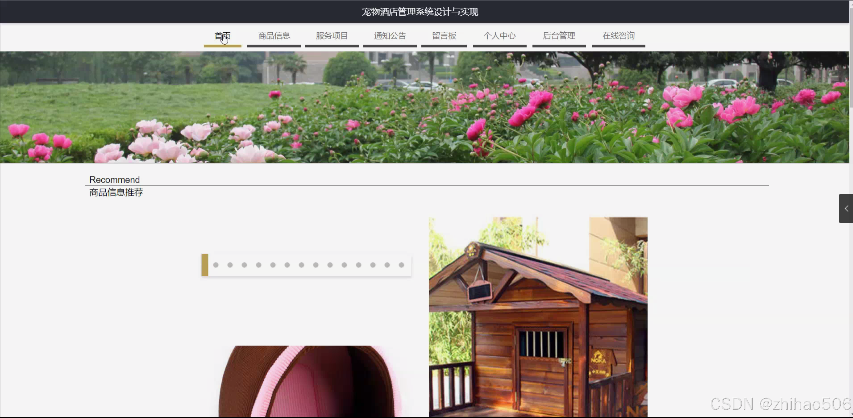Select the second carousel indicator dot
This screenshot has height=418, width=853.
(230, 265)
